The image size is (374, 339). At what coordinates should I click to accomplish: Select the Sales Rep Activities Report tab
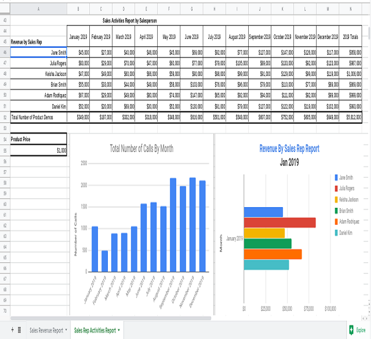point(95,330)
